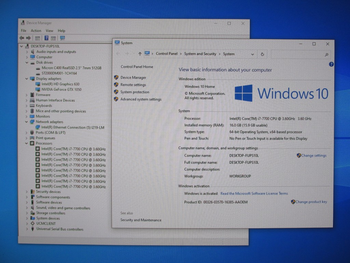Select Software components category

53,197
